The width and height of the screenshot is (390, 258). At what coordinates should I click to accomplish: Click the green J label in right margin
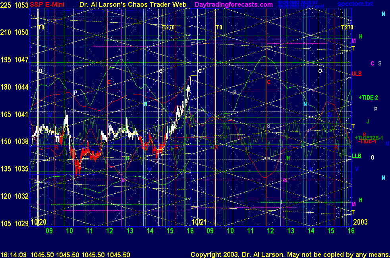368,121
